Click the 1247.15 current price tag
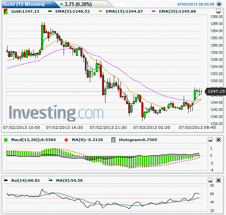Image resolution: width=226 pixels, height=215 pixels. pyautogui.click(x=216, y=91)
